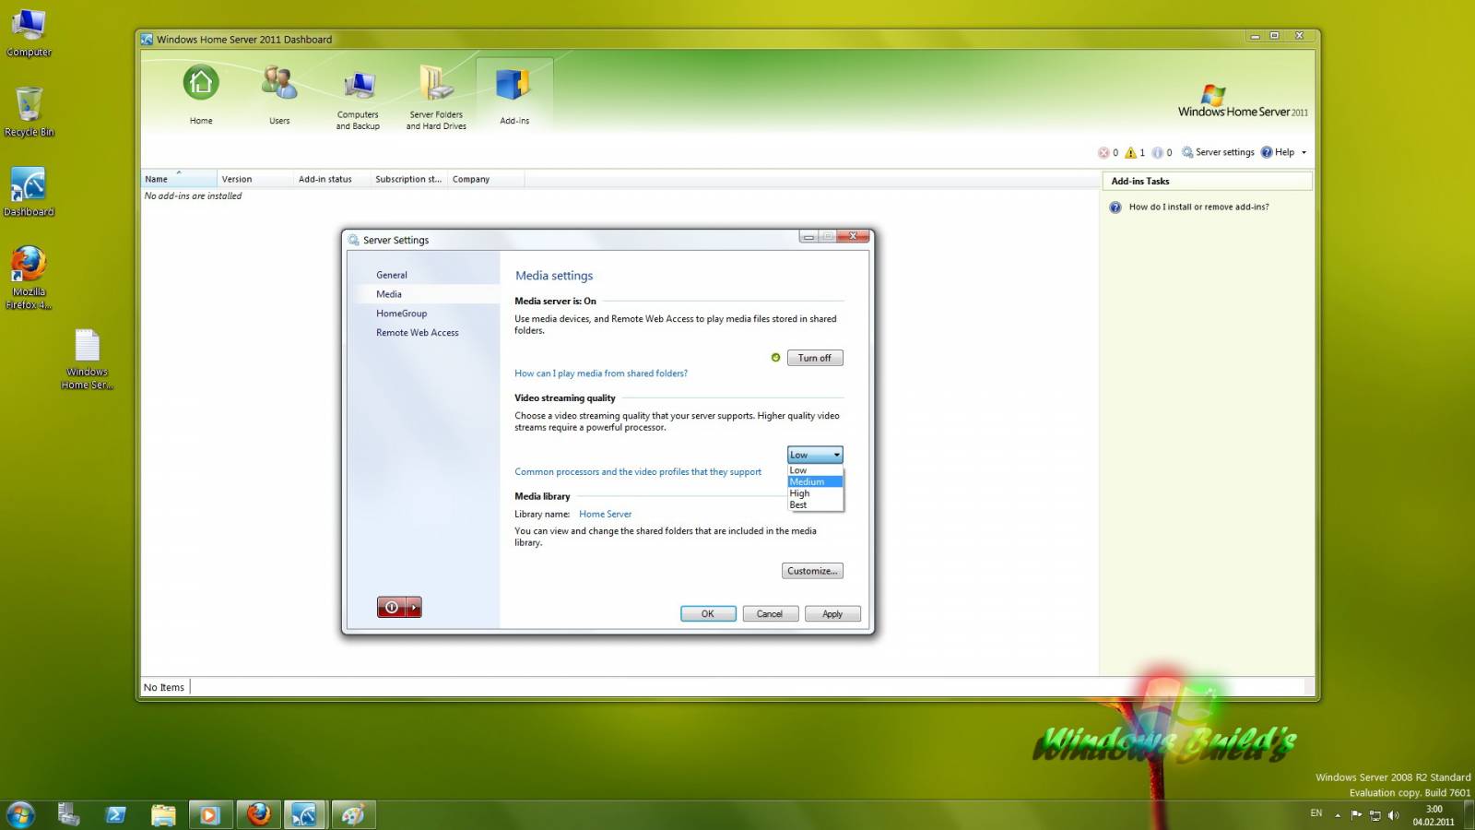Select the Recycle Bin desktop icon
Viewport: 1475px width, 830px height.
tap(29, 112)
